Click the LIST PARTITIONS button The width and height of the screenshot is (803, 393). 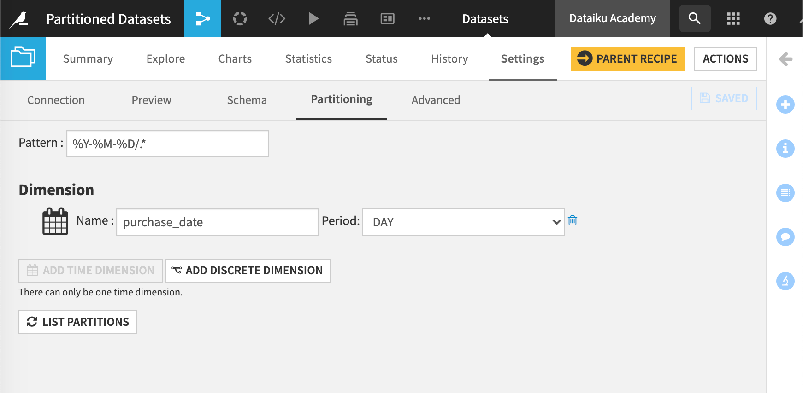tap(78, 322)
